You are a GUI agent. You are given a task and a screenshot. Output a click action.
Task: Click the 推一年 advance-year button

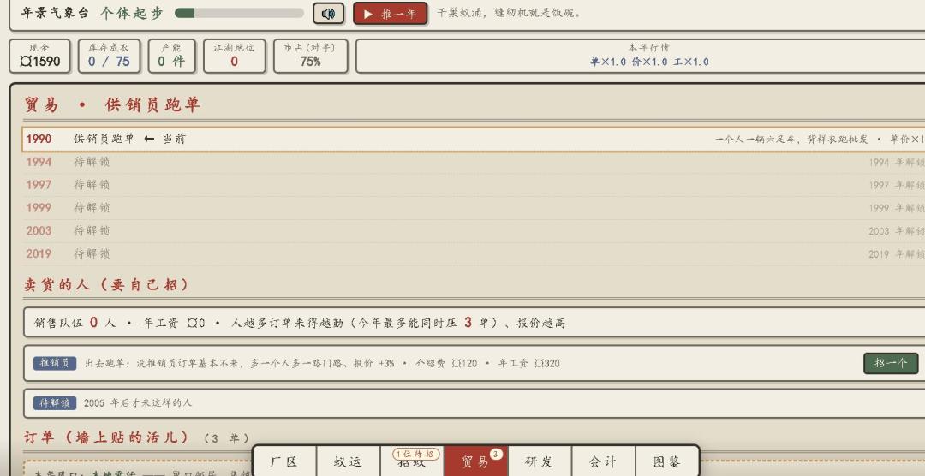390,14
